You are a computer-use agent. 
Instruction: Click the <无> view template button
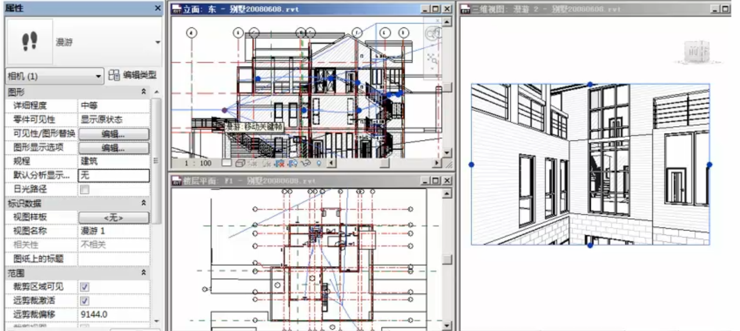113,218
